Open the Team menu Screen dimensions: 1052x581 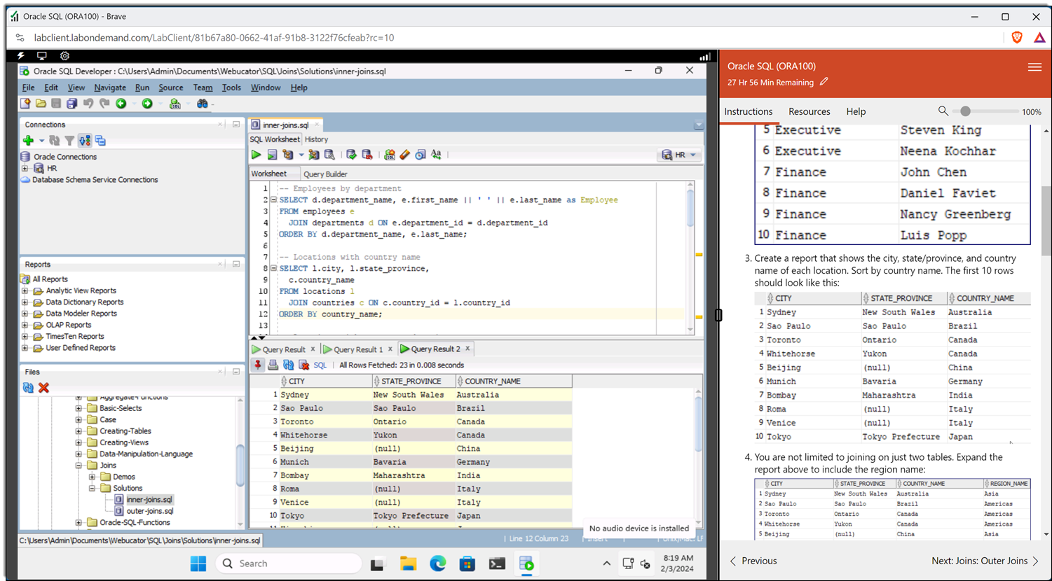click(x=203, y=87)
